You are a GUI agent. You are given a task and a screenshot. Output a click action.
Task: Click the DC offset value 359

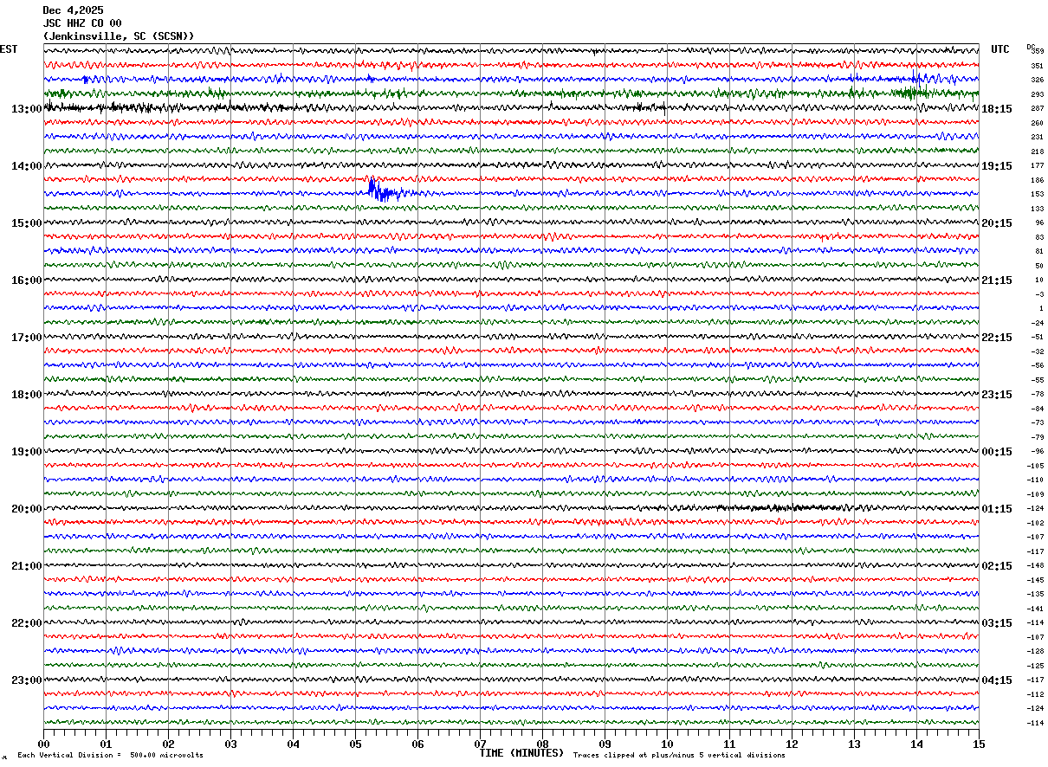[1037, 51]
